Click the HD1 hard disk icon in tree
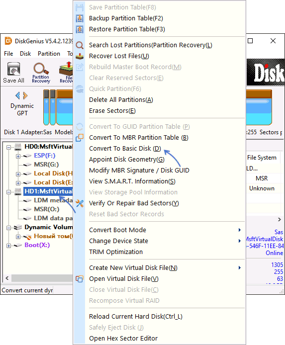Viewport: 285px width, 345px height. pos(18,192)
